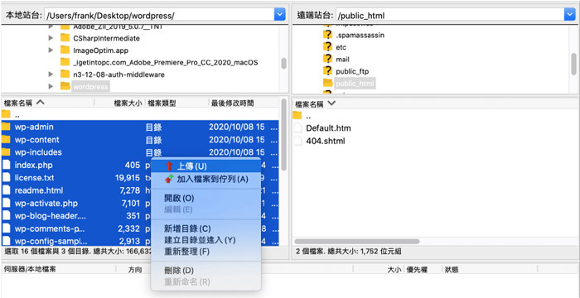
Task: Expand the ImageOptim.app tree node
Action: tap(51, 50)
